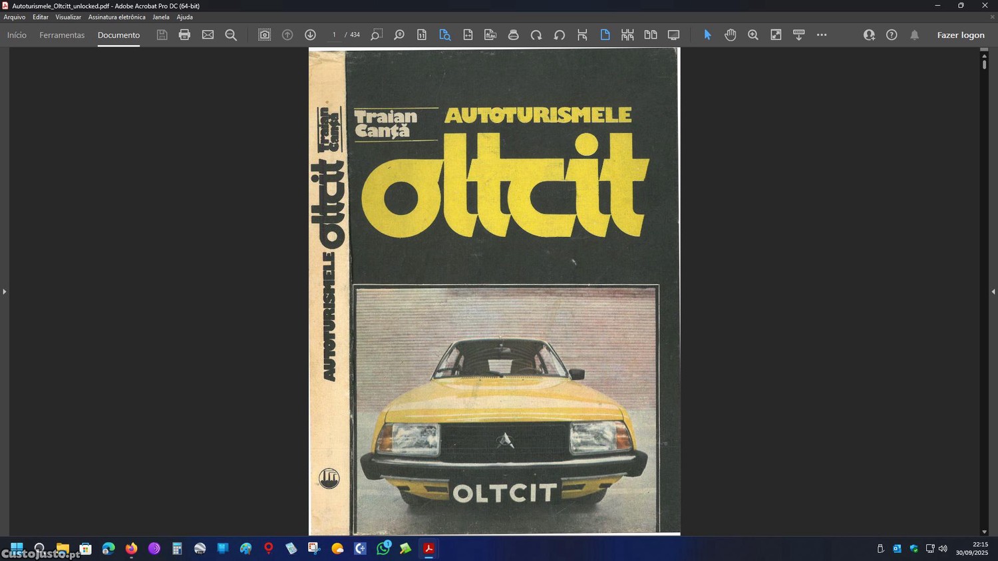
Task: Open the Help question mark icon
Action: pos(892,35)
